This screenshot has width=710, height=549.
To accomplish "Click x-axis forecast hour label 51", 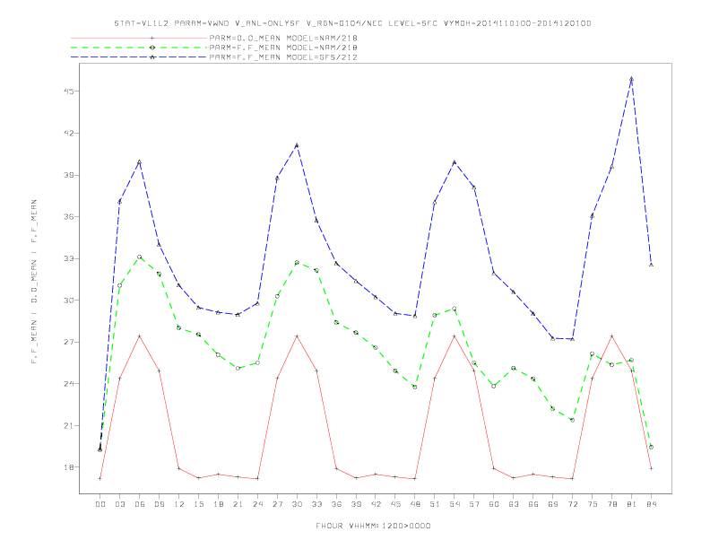I will click(435, 504).
